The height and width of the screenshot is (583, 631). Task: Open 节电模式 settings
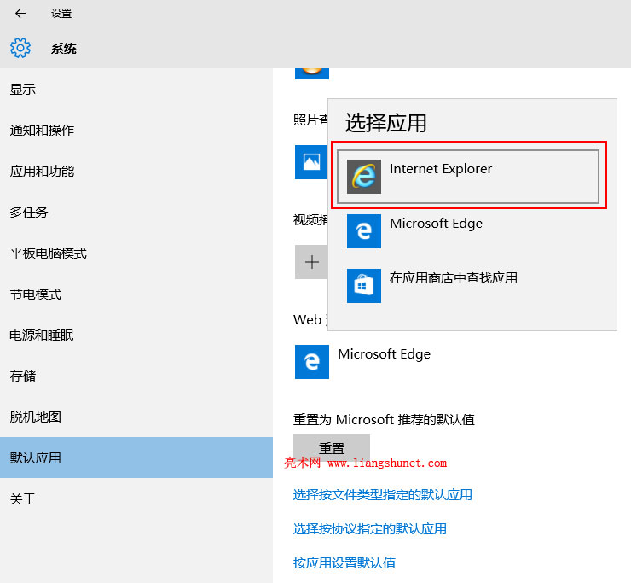click(136, 294)
